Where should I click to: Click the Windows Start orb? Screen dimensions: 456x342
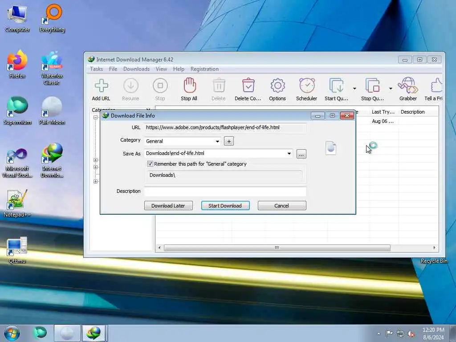(12, 333)
